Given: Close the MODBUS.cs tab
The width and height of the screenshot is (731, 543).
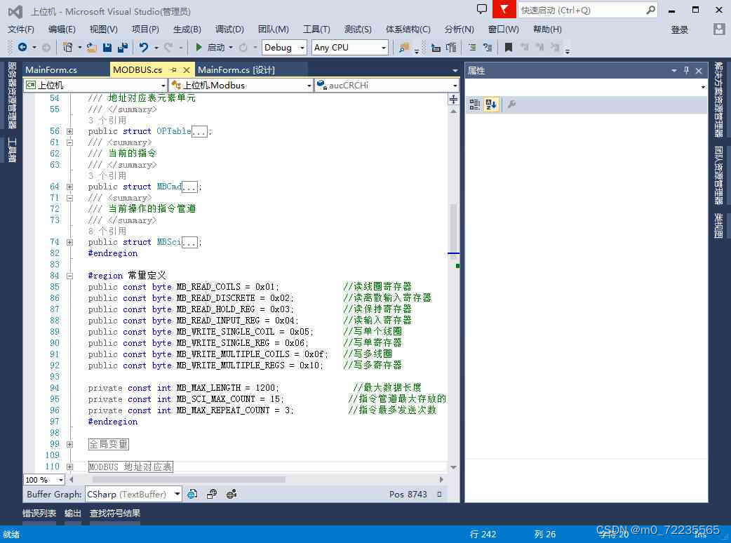Looking at the screenshot, I should [187, 70].
